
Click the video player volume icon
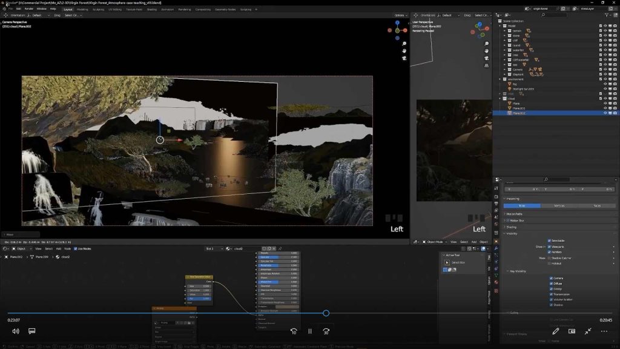16,331
